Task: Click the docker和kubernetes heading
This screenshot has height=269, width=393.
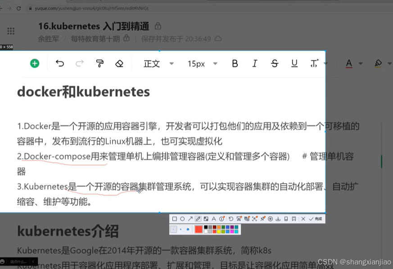Action: point(83,92)
